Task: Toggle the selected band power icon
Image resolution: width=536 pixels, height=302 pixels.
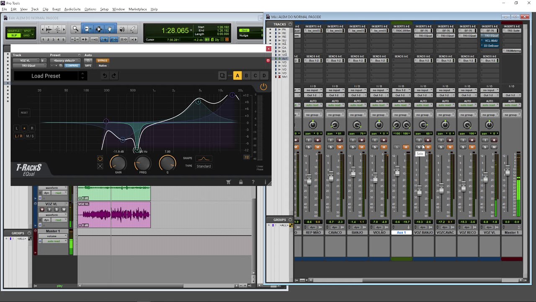Action: pos(100,159)
